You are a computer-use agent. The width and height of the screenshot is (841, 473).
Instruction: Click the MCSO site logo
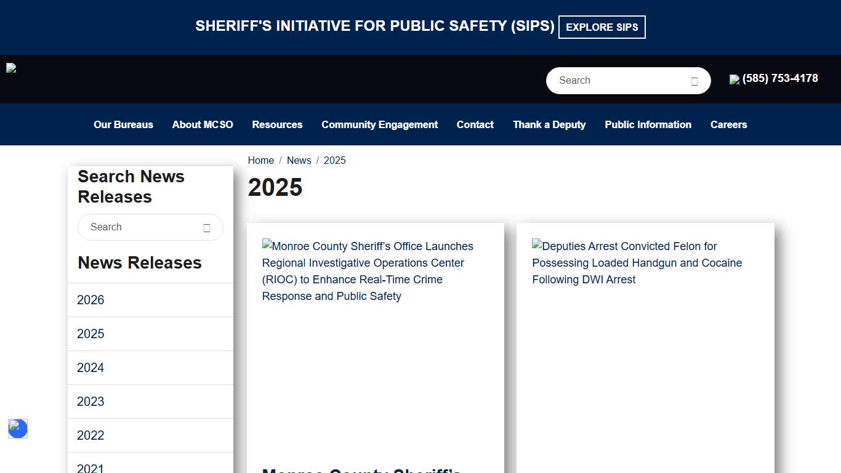(10, 68)
